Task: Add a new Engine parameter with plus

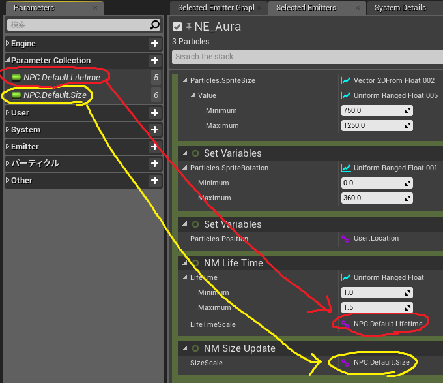Action: (x=154, y=44)
